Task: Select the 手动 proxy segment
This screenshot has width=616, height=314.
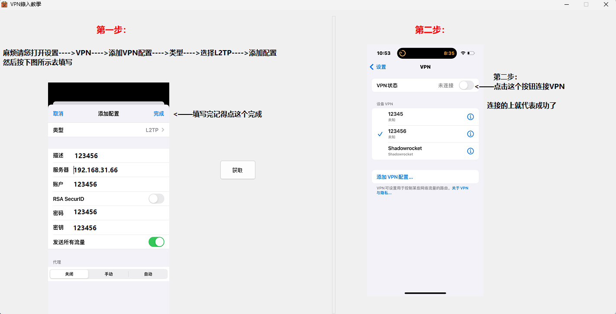Action: [109, 274]
